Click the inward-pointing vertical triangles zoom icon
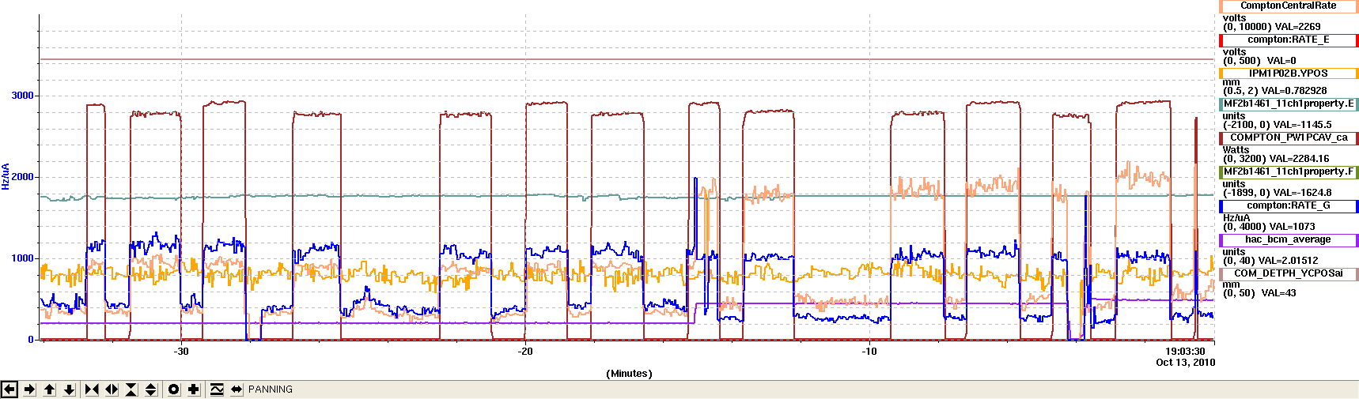The width and height of the screenshot is (1359, 399). (x=131, y=390)
